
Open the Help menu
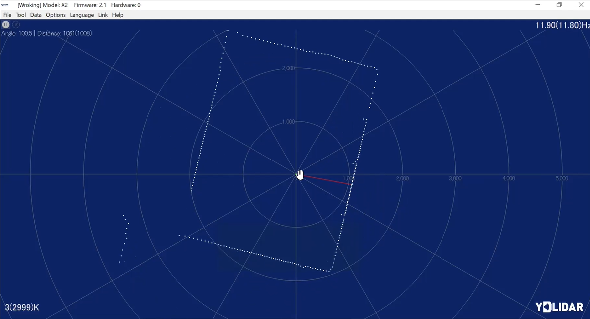(118, 15)
